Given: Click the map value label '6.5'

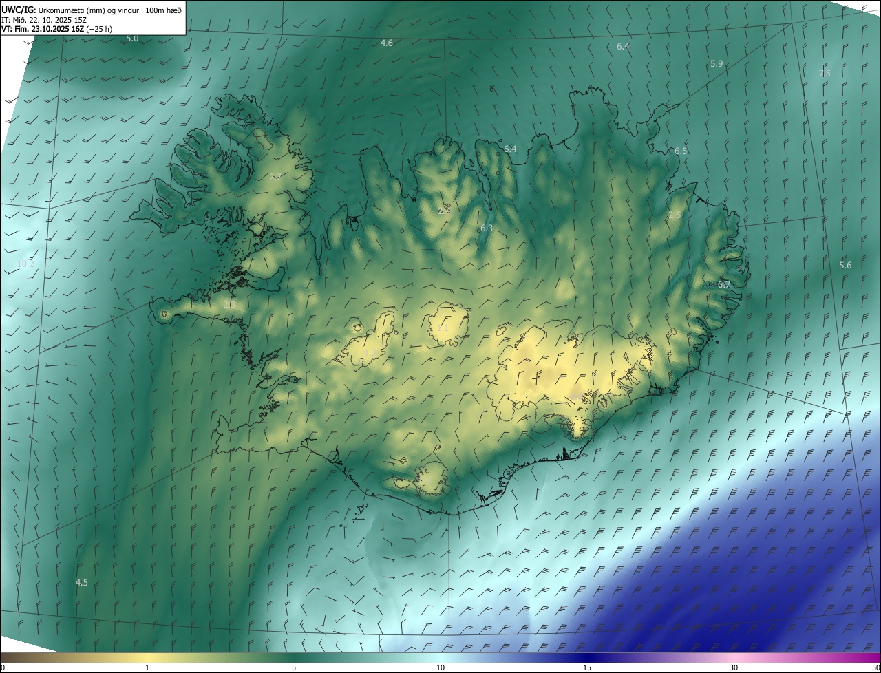Looking at the screenshot, I should pos(681,151).
